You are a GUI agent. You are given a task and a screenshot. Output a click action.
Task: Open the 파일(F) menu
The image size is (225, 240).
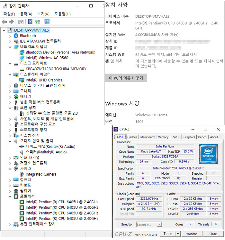pyautogui.click(x=9, y=14)
